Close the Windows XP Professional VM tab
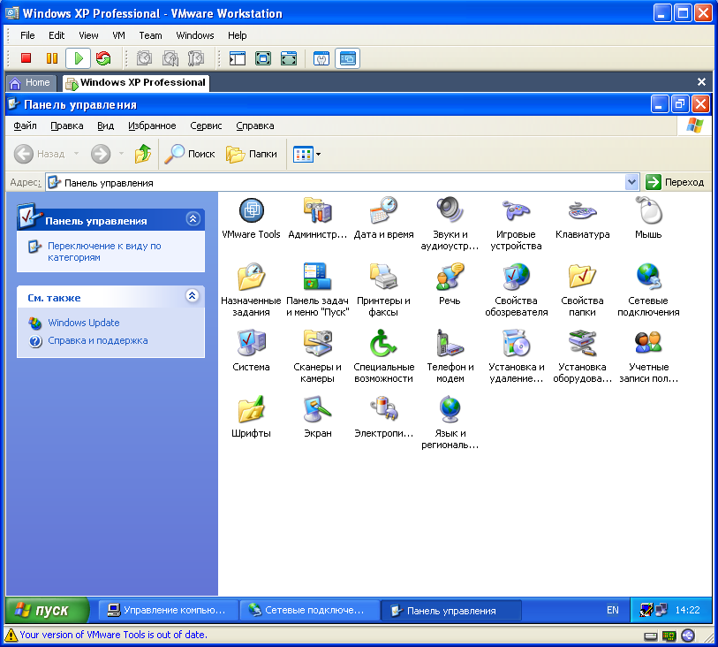 pos(701,82)
